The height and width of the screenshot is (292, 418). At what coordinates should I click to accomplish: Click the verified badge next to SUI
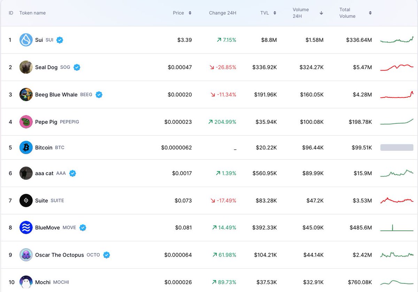[60, 40]
